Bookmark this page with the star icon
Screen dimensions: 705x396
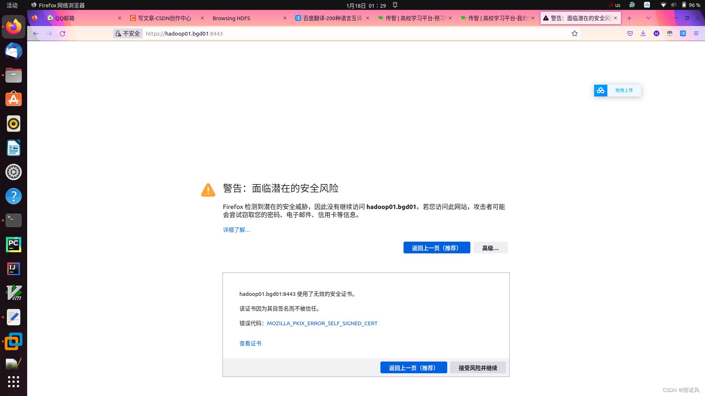pos(575,34)
